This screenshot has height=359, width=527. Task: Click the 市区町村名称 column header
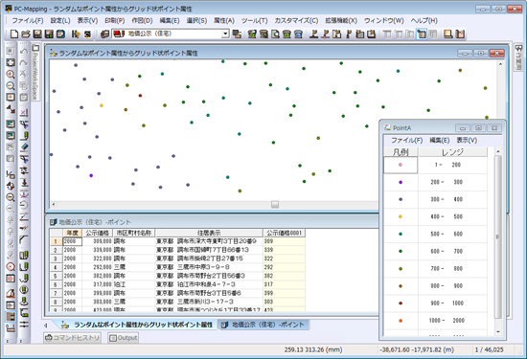tap(134, 233)
